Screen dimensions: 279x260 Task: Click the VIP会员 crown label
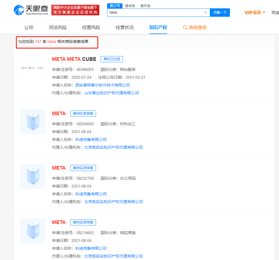tap(252, 13)
